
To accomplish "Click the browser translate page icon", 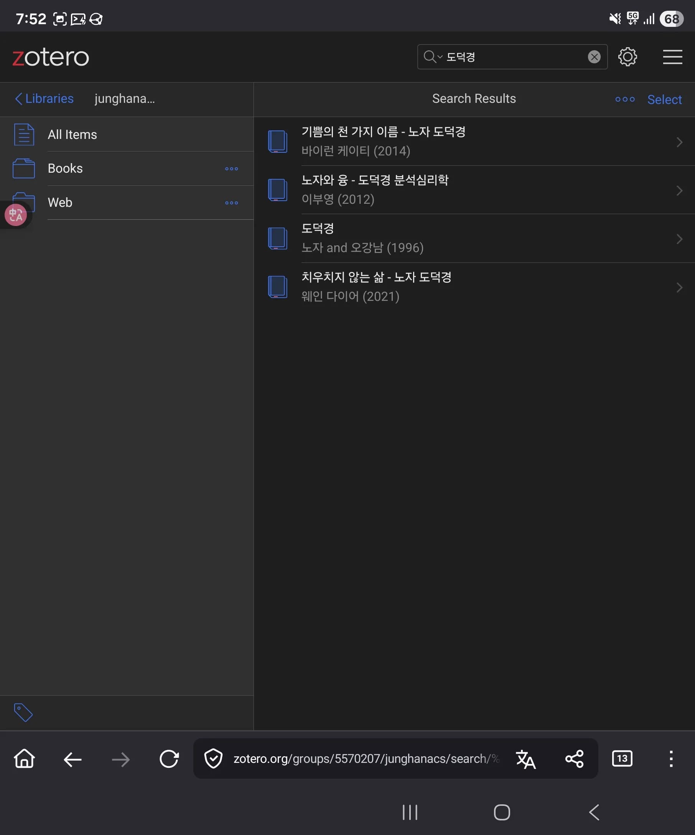I will point(525,759).
